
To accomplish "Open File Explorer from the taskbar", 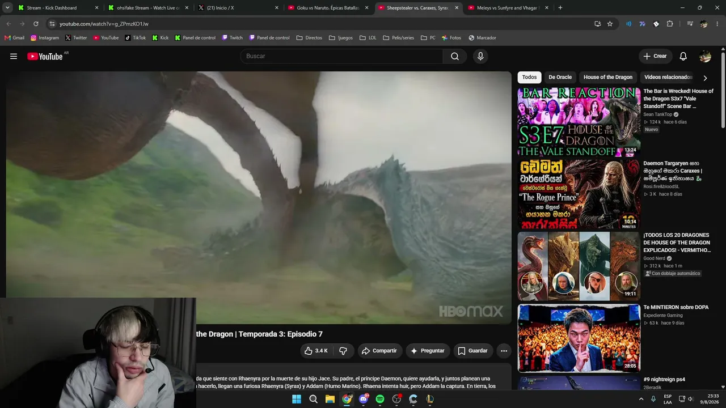I will click(330, 399).
